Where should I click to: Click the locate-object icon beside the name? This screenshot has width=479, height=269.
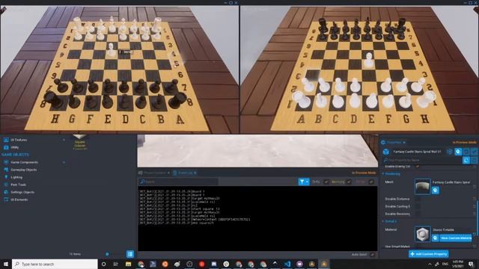458,152
